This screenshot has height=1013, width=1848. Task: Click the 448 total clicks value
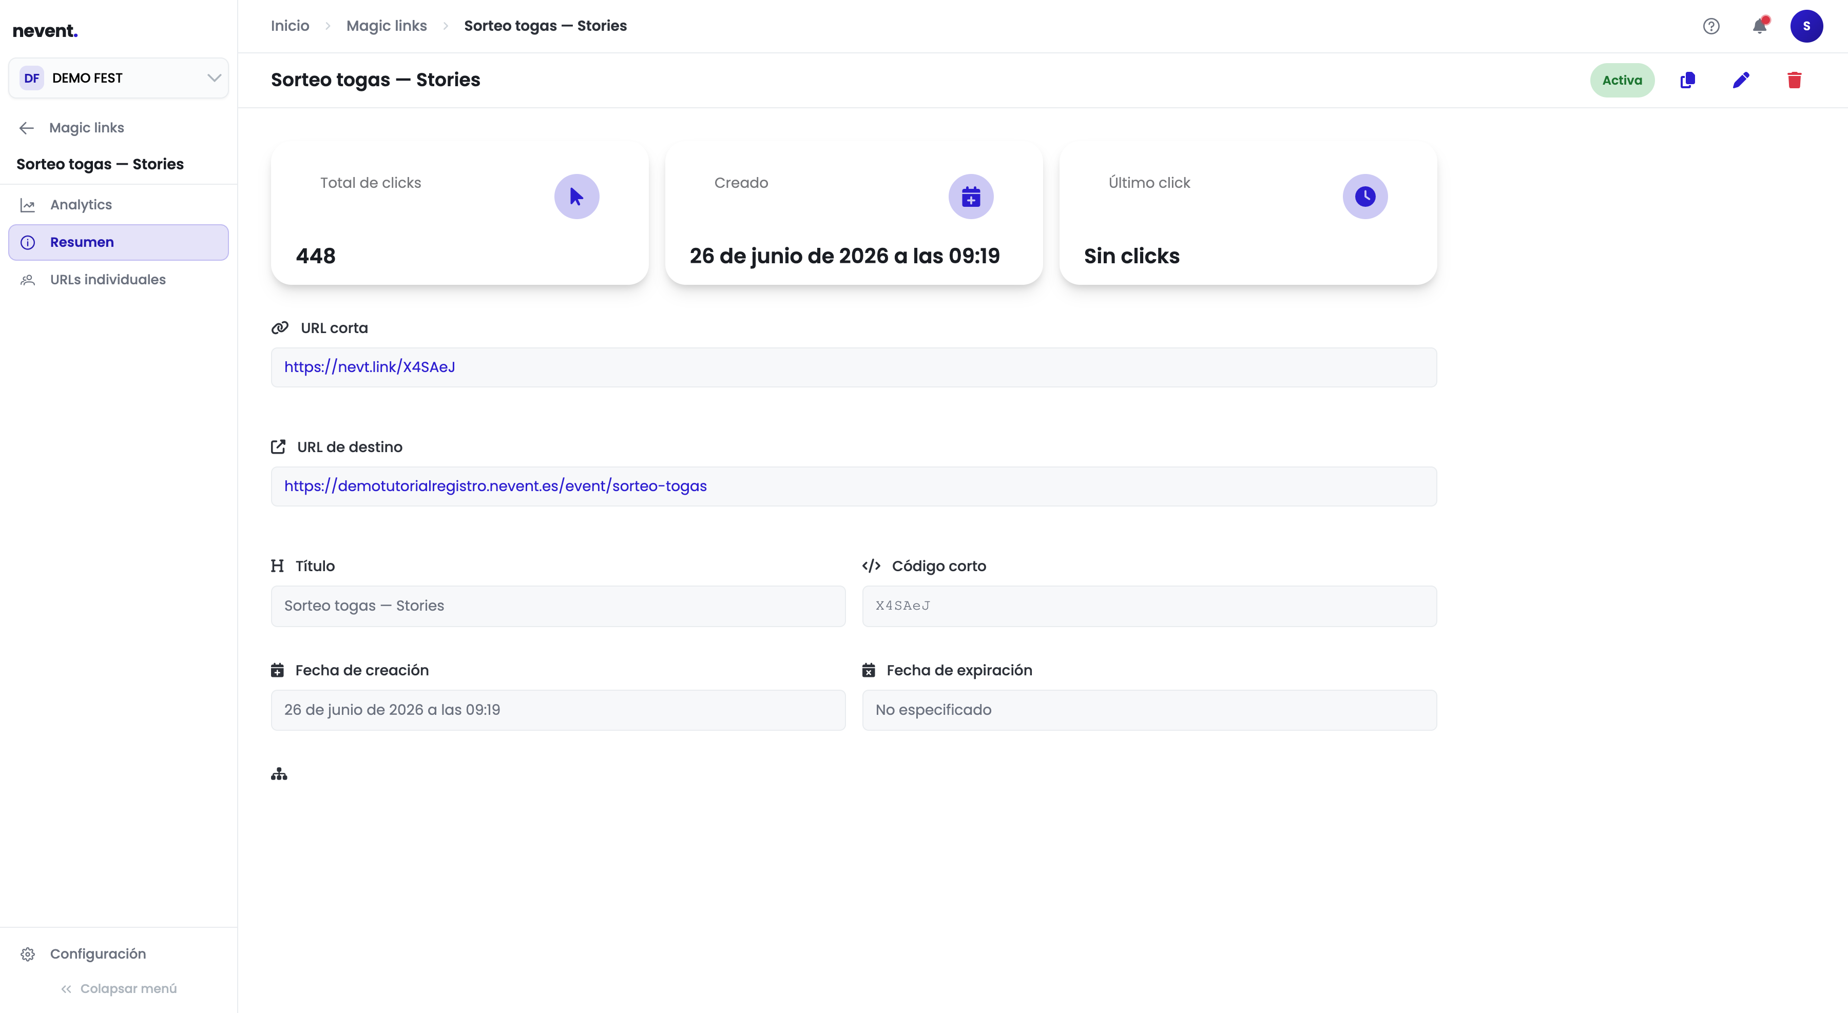316,256
